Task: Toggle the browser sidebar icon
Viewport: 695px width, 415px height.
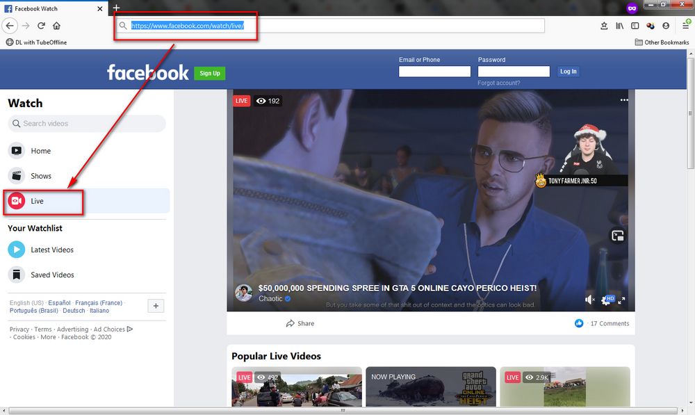Action: tap(635, 26)
